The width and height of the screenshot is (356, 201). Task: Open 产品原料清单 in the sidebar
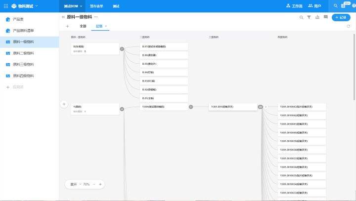pyautogui.click(x=30, y=31)
